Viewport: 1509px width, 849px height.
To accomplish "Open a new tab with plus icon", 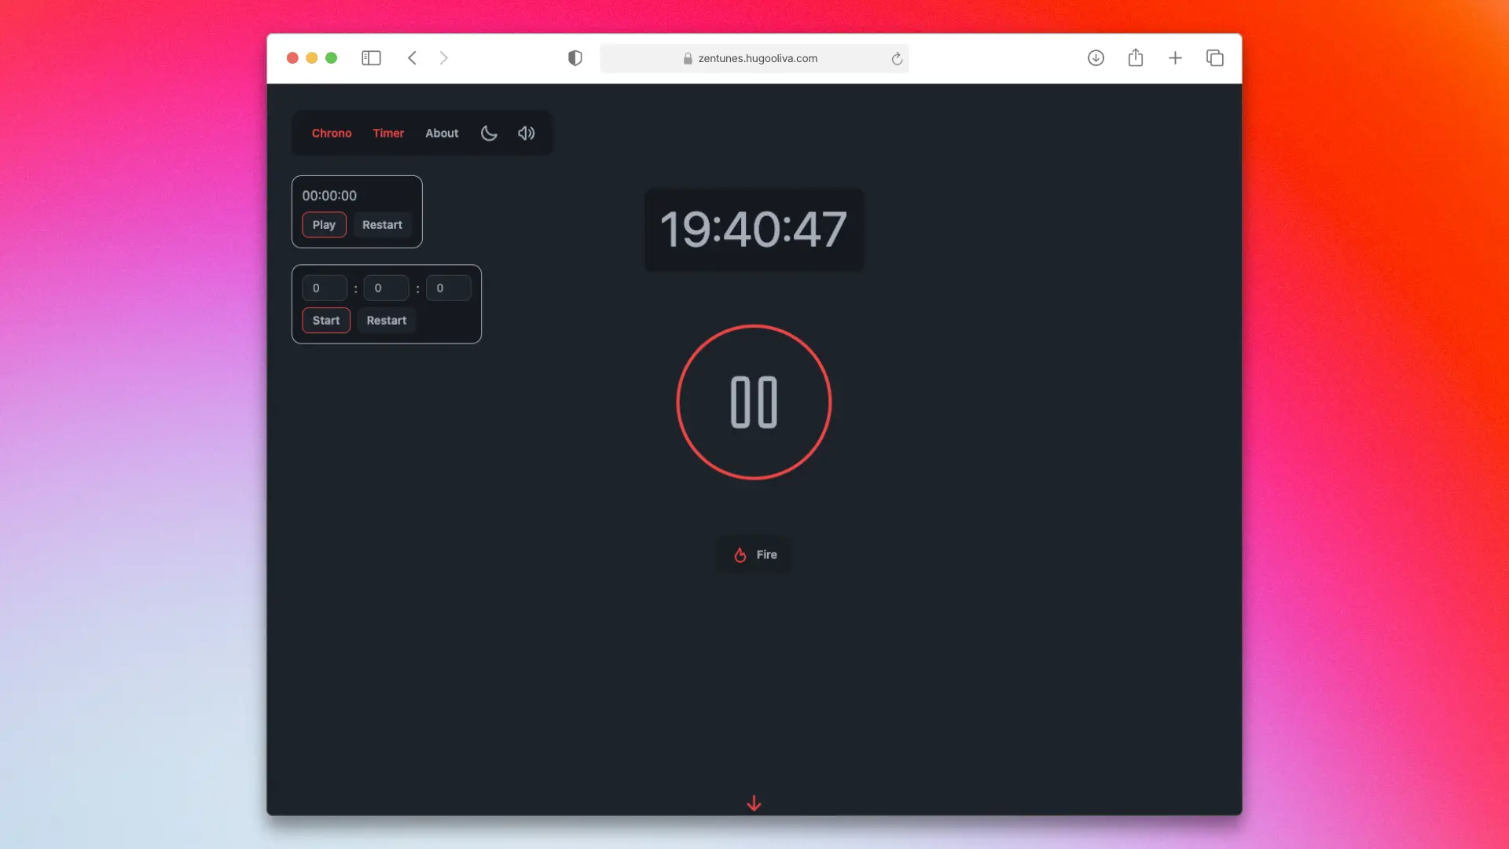I will (1175, 58).
